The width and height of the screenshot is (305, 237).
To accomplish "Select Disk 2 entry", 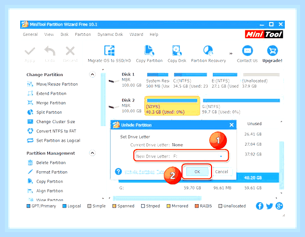I will pyautogui.click(x=125, y=105).
